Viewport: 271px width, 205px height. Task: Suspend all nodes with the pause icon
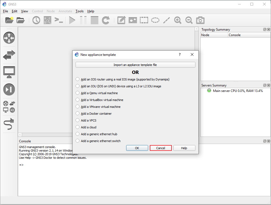click(x=83, y=20)
